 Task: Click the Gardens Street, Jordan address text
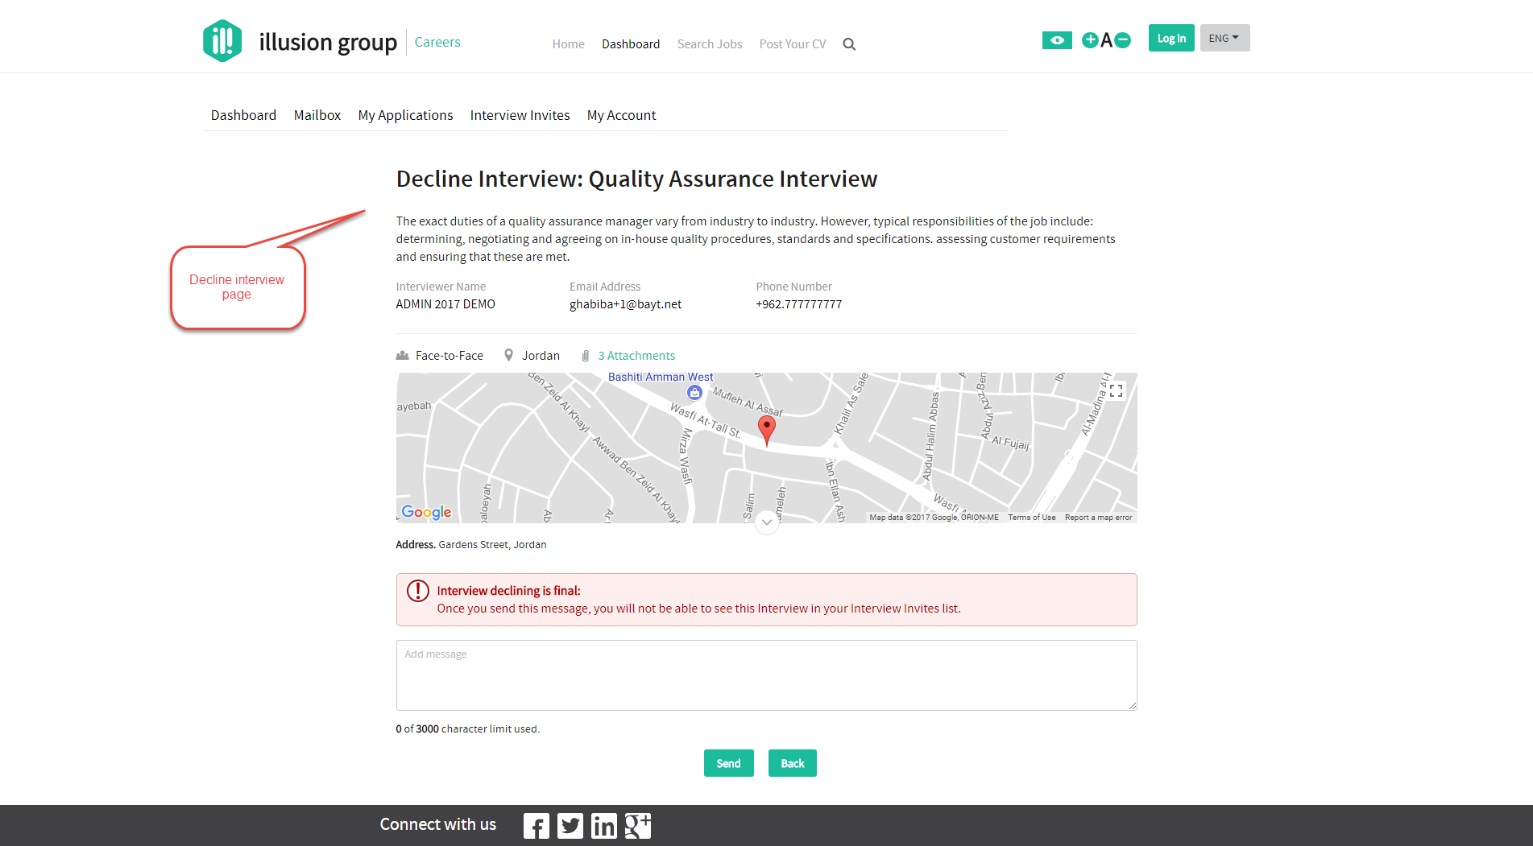pos(492,545)
